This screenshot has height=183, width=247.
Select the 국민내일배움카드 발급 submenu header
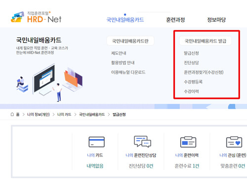[206, 41]
